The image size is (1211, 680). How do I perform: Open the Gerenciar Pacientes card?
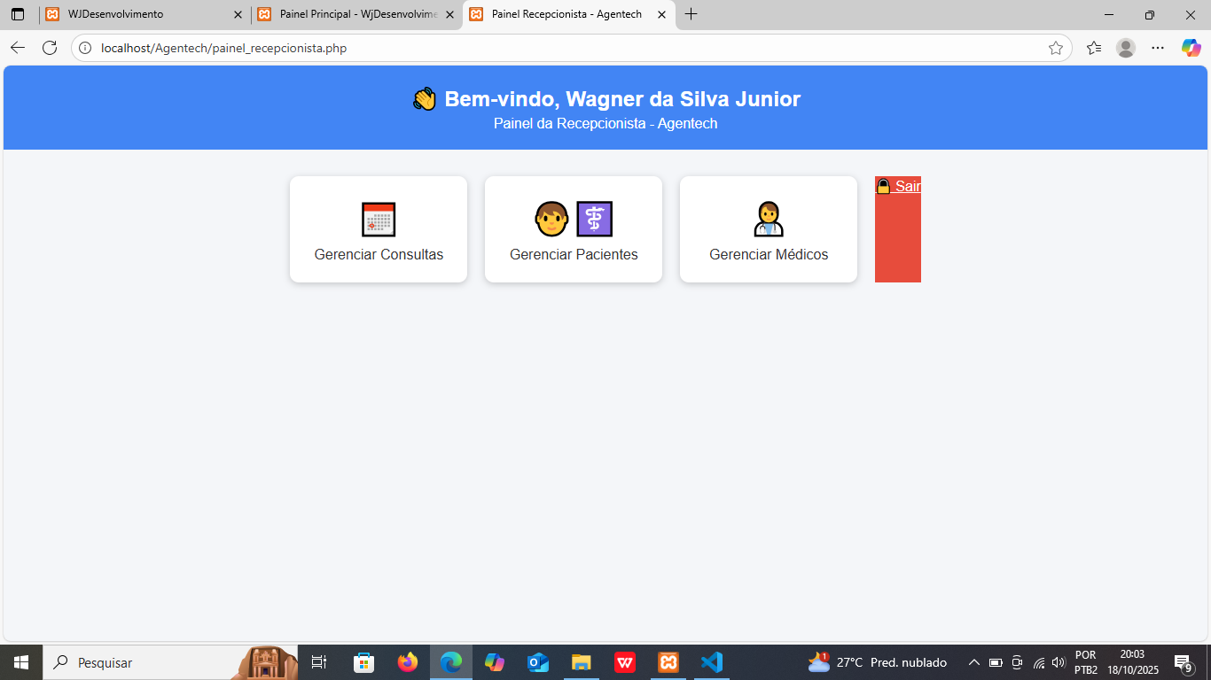[x=574, y=229]
